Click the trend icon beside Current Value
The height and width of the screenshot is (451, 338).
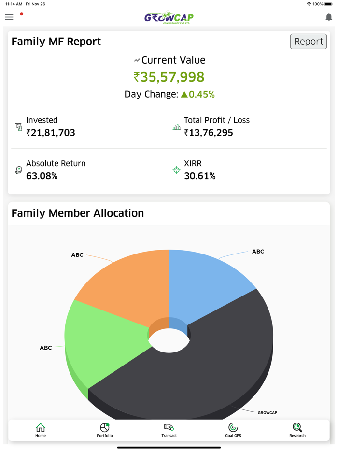[137, 60]
